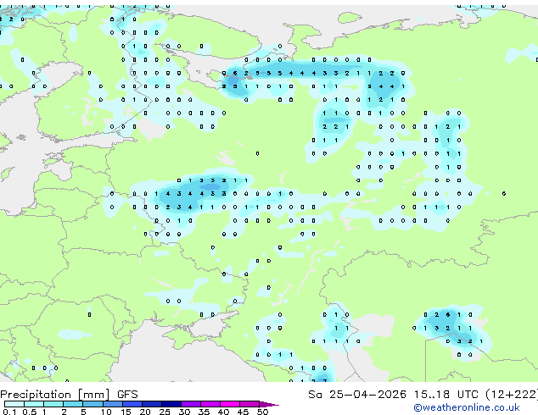This screenshot has width=538, height=415.
Task: Click the 0.5–1 mm legend color swatch
Action: point(34,404)
